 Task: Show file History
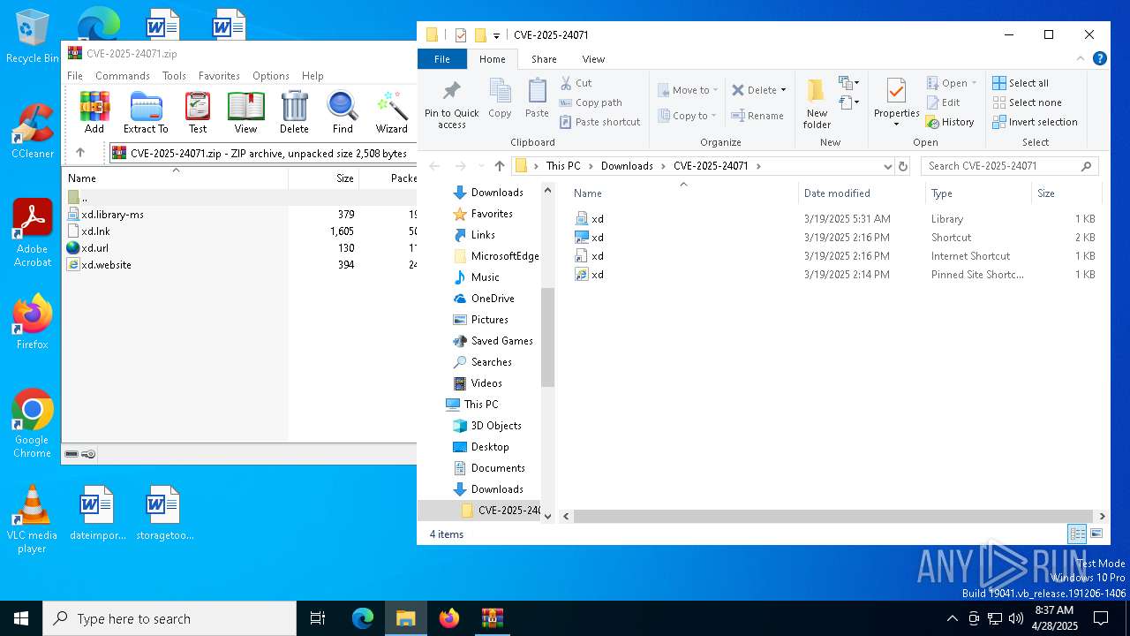click(950, 122)
